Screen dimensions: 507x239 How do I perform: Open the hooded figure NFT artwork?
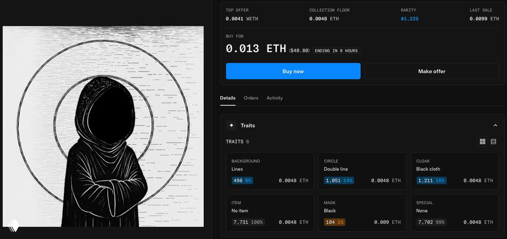tap(103, 127)
